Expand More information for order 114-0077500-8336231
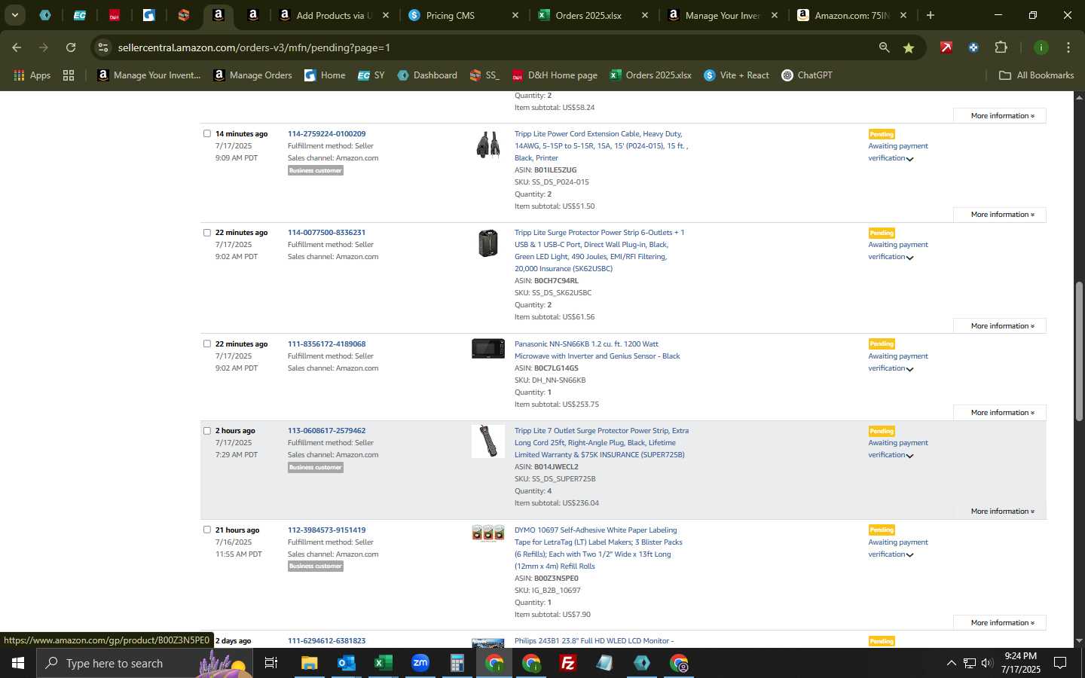 pyautogui.click(x=999, y=326)
